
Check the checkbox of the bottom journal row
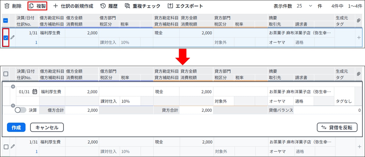coord(6,147)
